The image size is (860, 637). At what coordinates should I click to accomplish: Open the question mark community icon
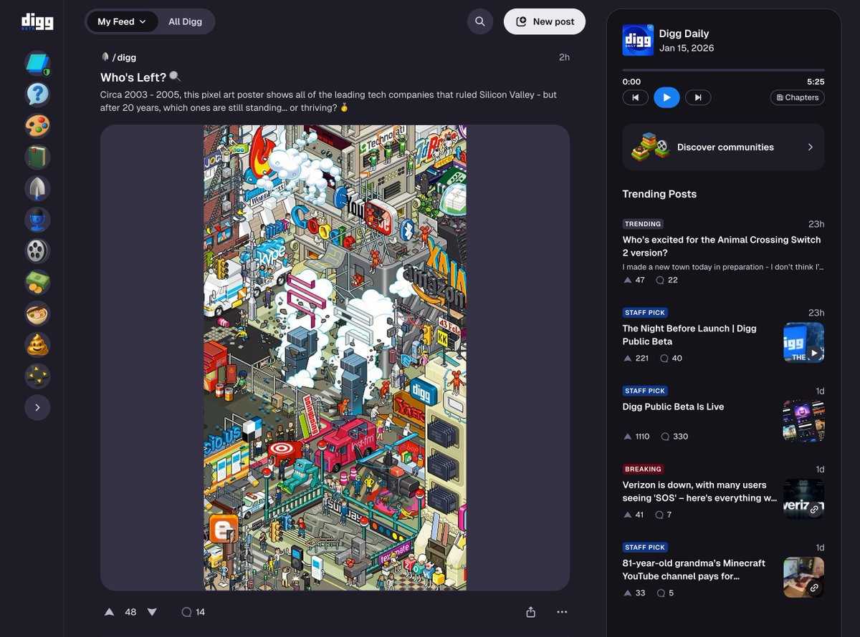click(37, 94)
